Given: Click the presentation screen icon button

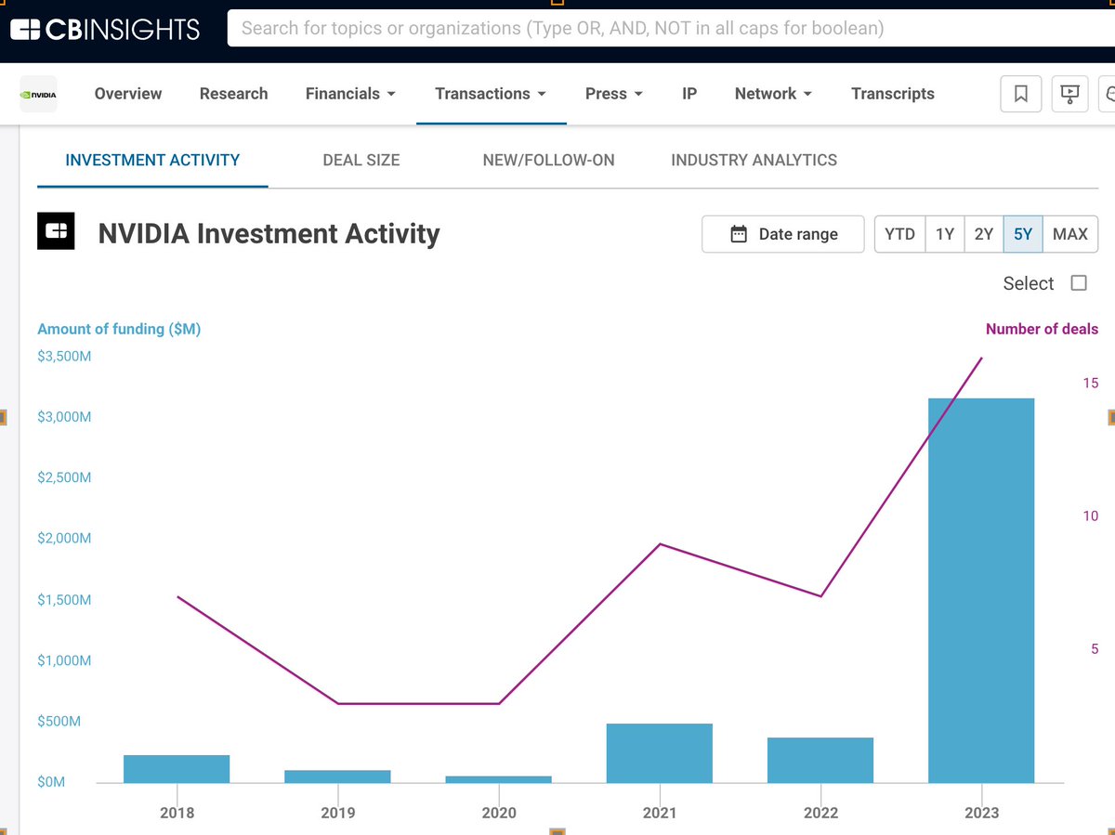Looking at the screenshot, I should pyautogui.click(x=1069, y=94).
